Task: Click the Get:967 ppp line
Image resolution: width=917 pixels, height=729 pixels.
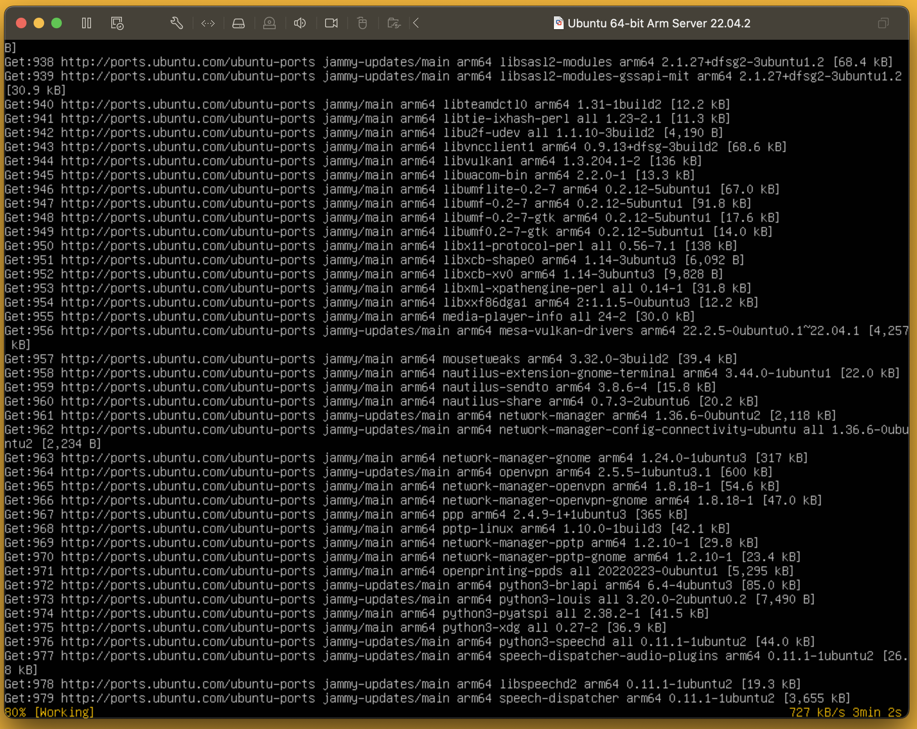Action: (346, 514)
